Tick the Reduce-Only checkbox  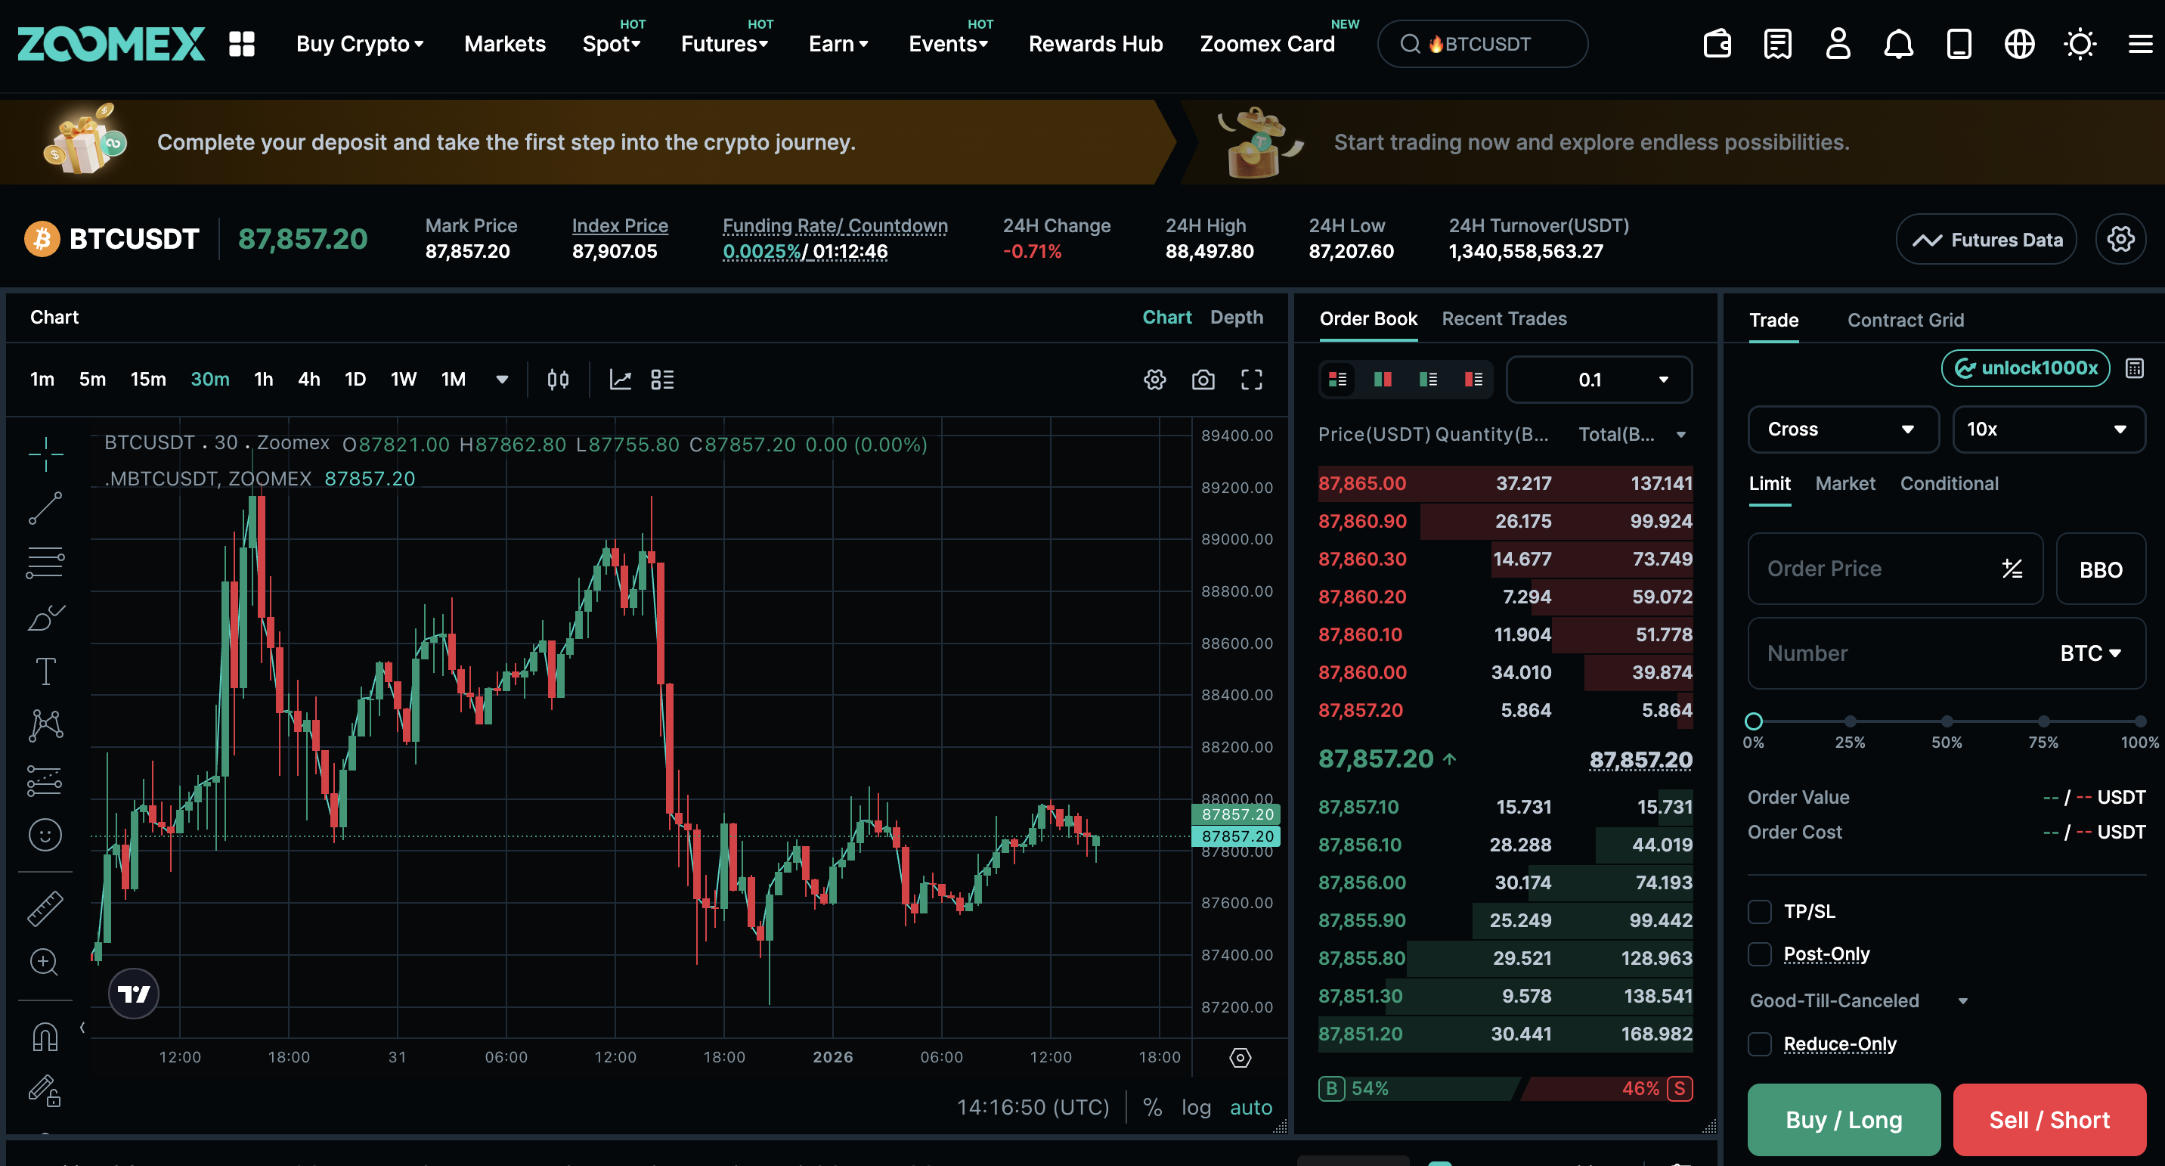[1760, 1044]
